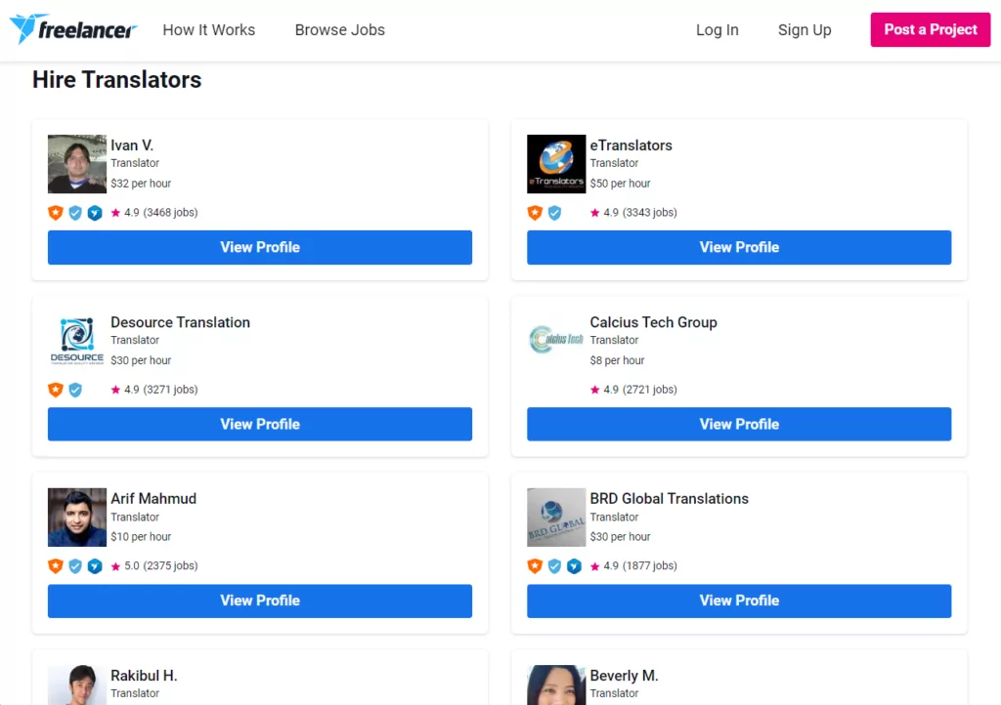Click the rating star beside Arif Mahmud's 5.0
The height and width of the screenshot is (705, 1001).
coord(115,566)
